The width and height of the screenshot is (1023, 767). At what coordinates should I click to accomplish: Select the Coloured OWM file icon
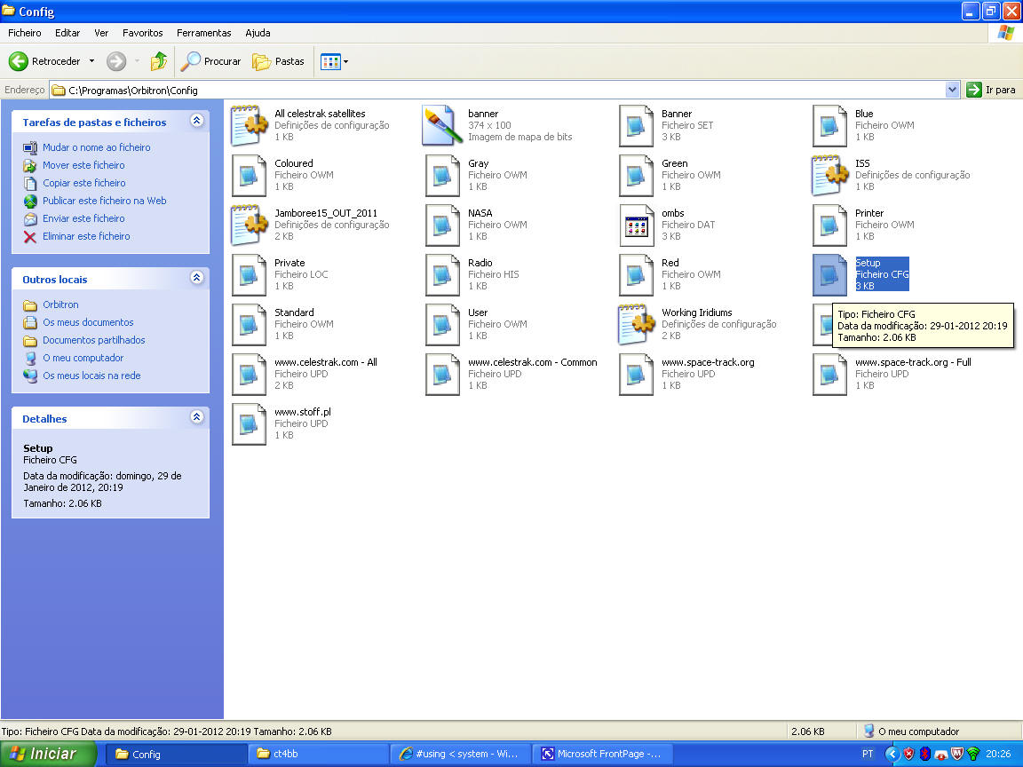pyautogui.click(x=250, y=175)
